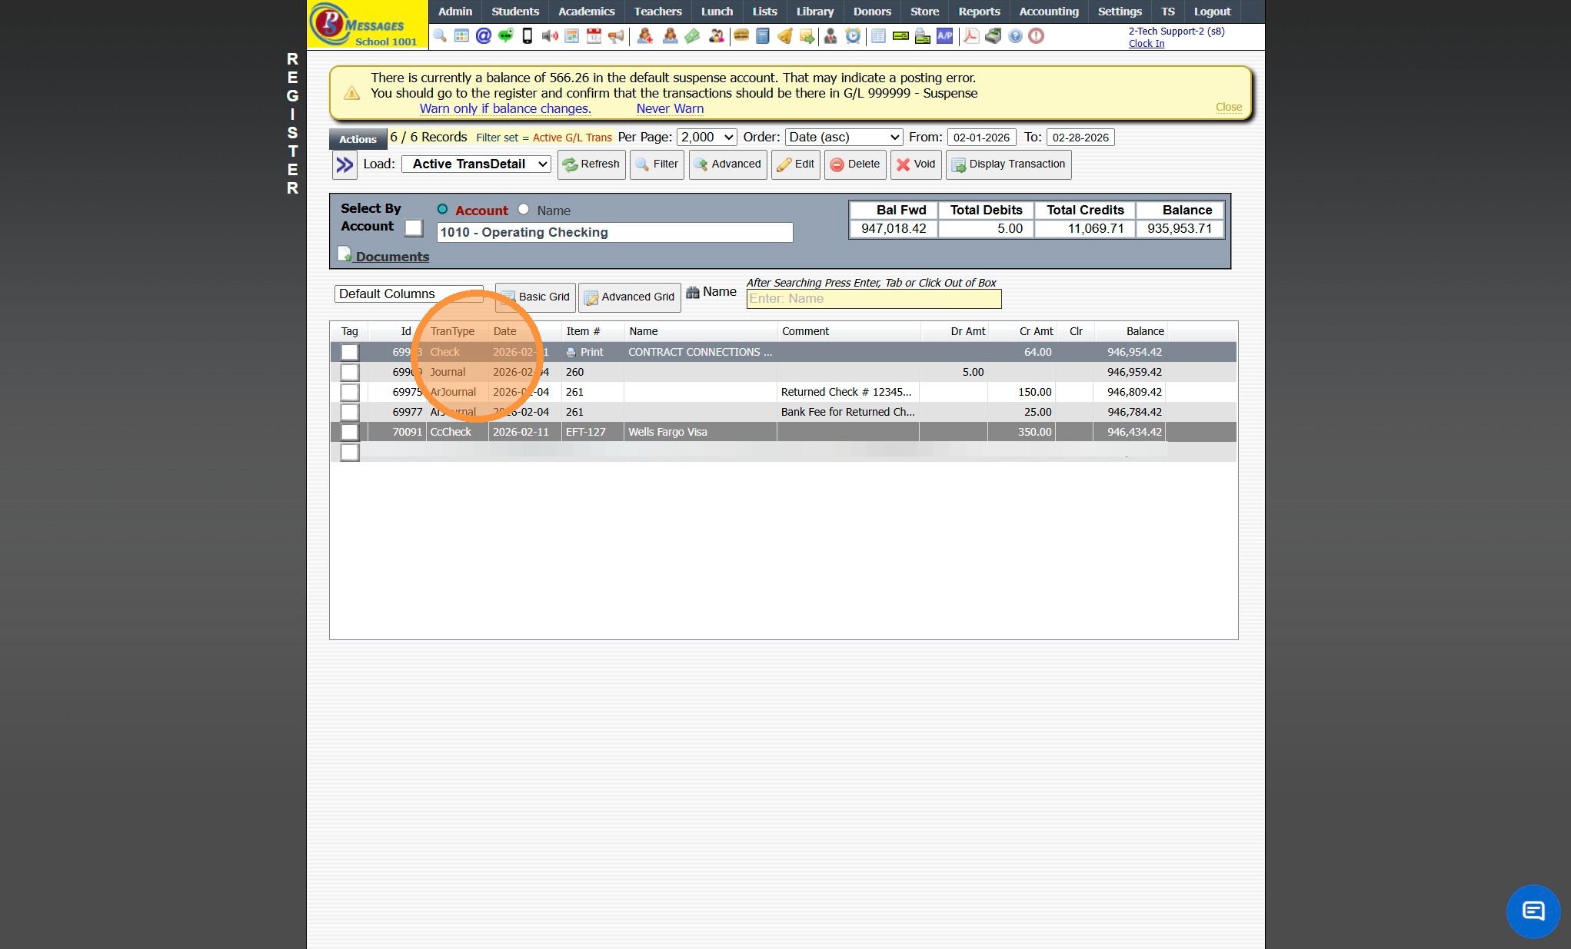Image resolution: width=1571 pixels, height=949 pixels.
Task: Click the Void button
Action: pyautogui.click(x=916, y=164)
